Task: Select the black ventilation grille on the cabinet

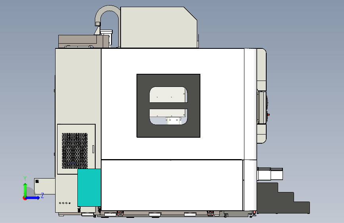Action: pos(75,150)
